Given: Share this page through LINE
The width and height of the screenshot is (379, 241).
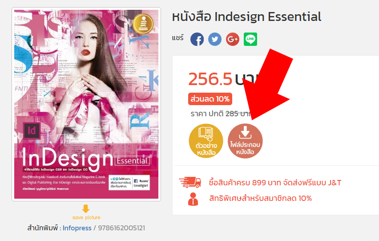Looking at the screenshot, I should [x=250, y=39].
